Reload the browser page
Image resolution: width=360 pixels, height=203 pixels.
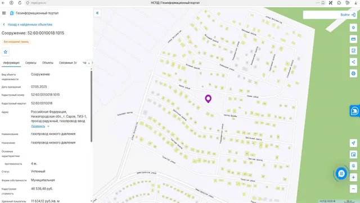20,3
